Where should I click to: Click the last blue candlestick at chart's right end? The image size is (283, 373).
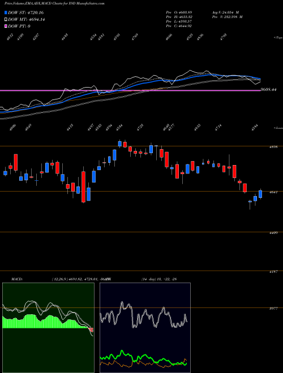(260, 194)
